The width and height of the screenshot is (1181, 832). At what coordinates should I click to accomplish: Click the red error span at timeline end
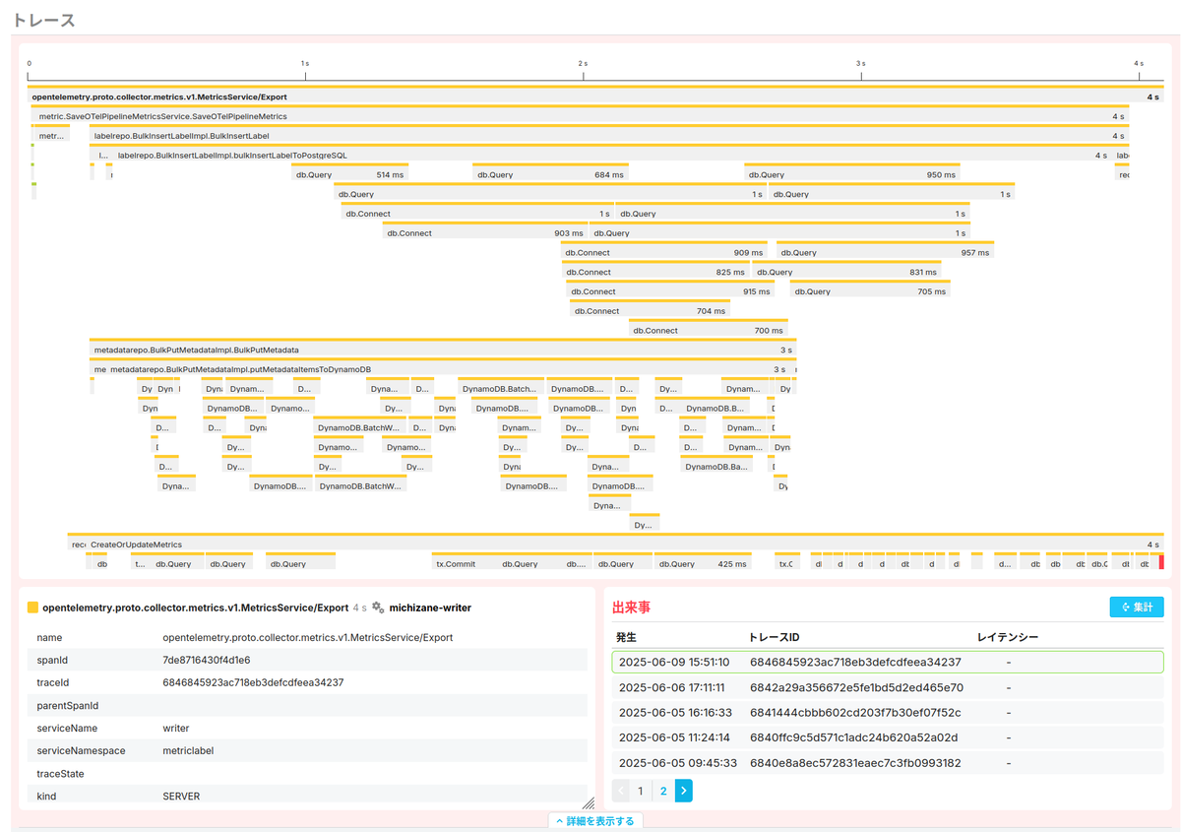(1161, 562)
